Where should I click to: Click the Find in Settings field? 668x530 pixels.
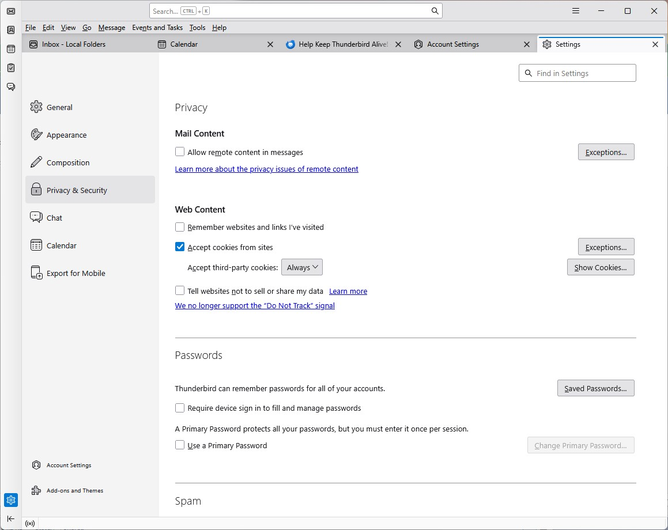click(578, 73)
